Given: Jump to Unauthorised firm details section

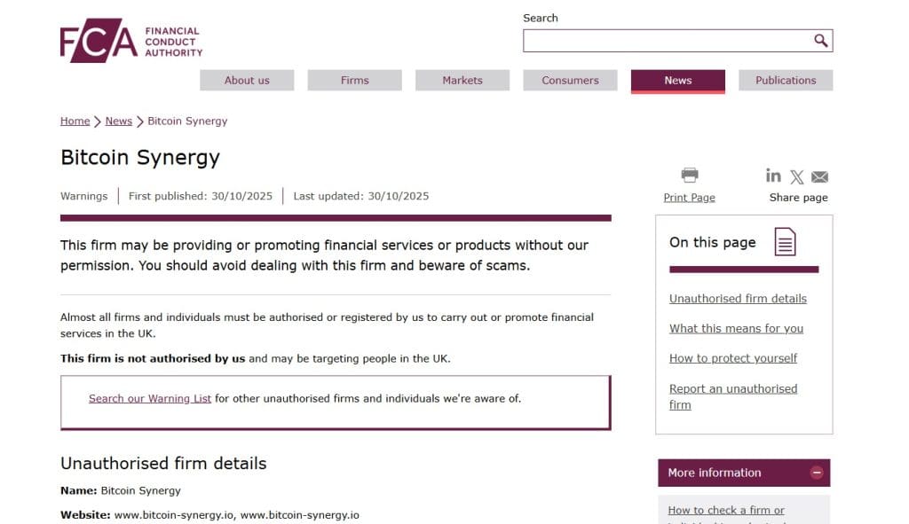Looking at the screenshot, I should [x=738, y=299].
